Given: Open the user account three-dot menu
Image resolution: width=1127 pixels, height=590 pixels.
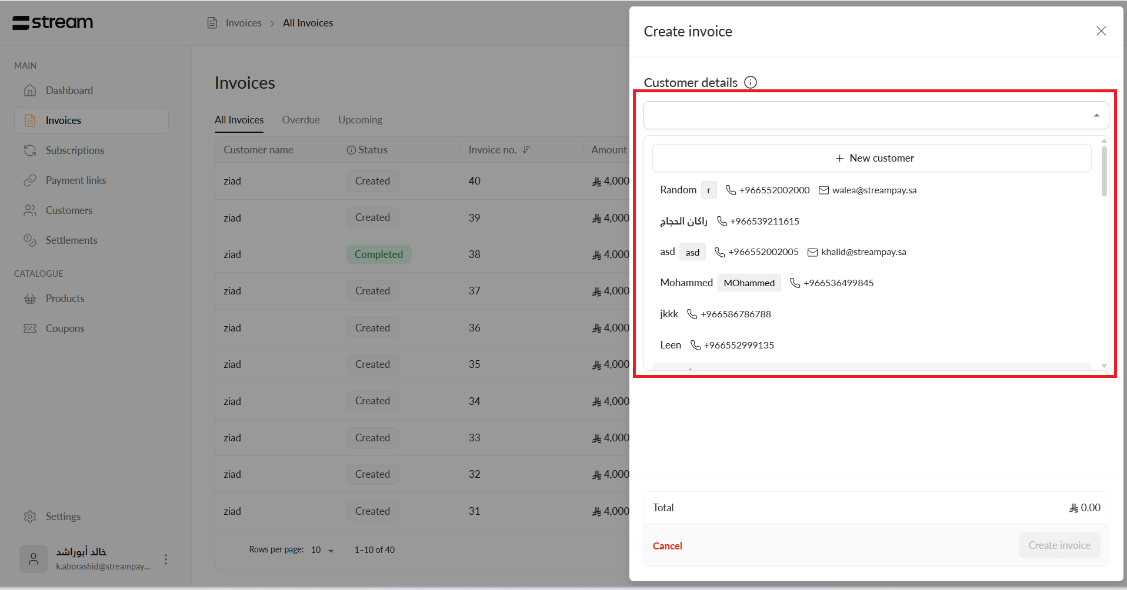Looking at the screenshot, I should pyautogui.click(x=166, y=559).
